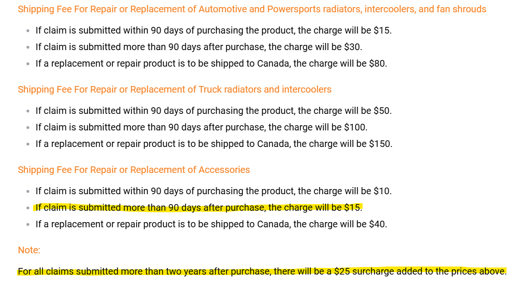Viewport: 527px width, 284px height.
Task: Click the bullet line stating the $30 charge
Action: click(x=199, y=47)
